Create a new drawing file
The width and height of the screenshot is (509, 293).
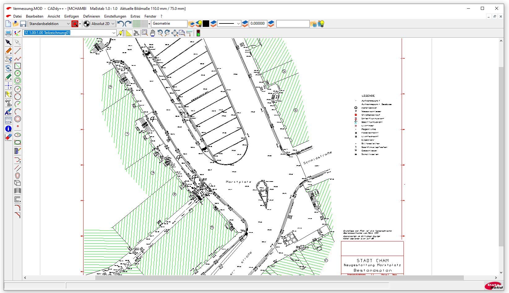(x=8, y=24)
